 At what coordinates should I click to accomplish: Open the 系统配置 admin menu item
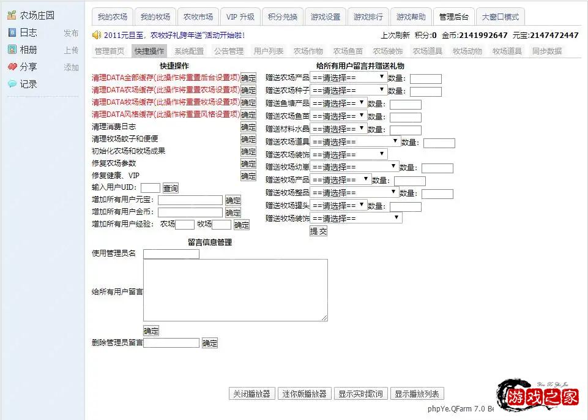click(189, 51)
